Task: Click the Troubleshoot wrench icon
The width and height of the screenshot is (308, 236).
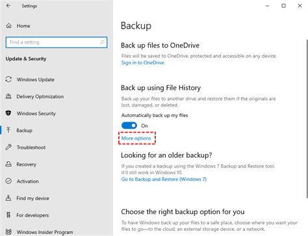Action: point(8,147)
